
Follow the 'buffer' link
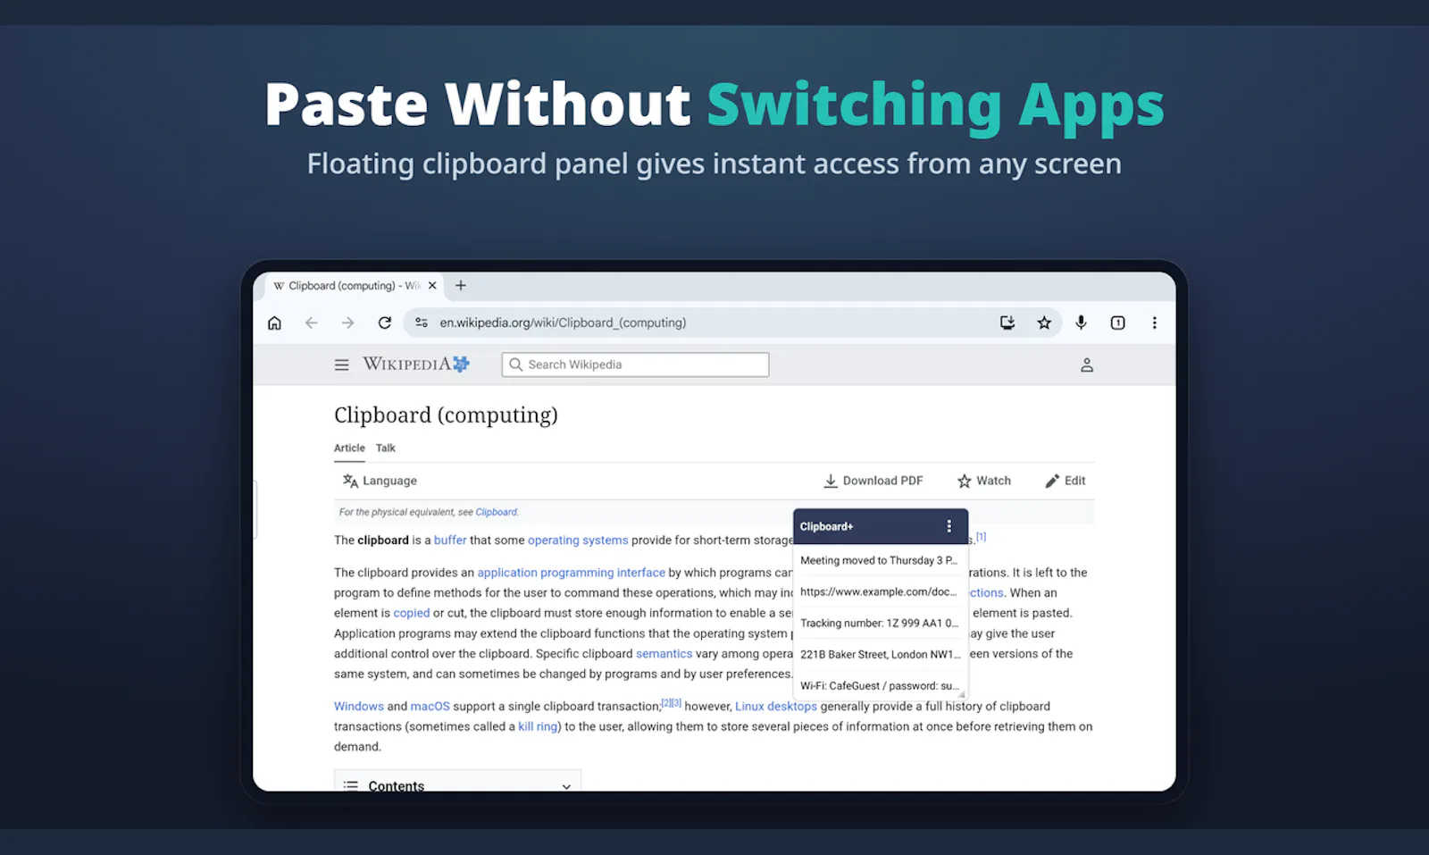(x=450, y=540)
